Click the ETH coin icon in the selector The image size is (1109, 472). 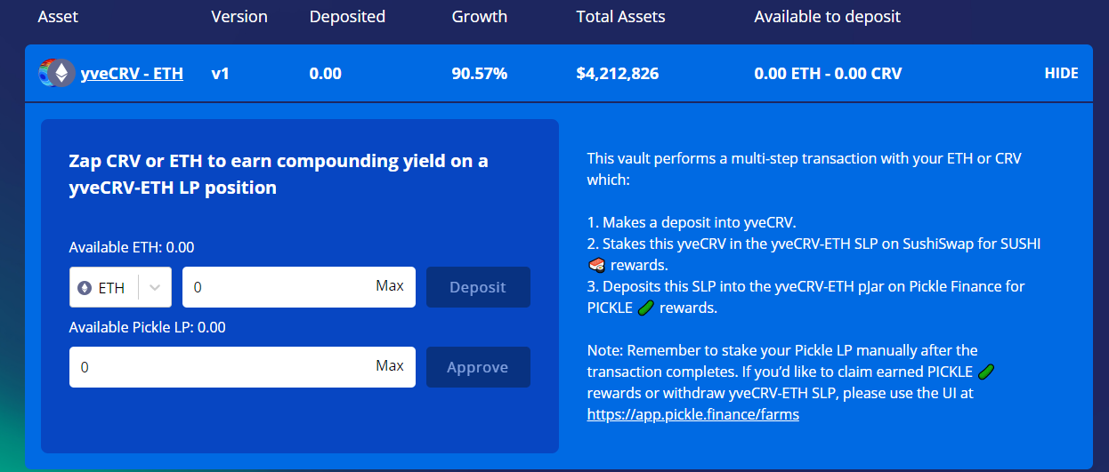[85, 288]
